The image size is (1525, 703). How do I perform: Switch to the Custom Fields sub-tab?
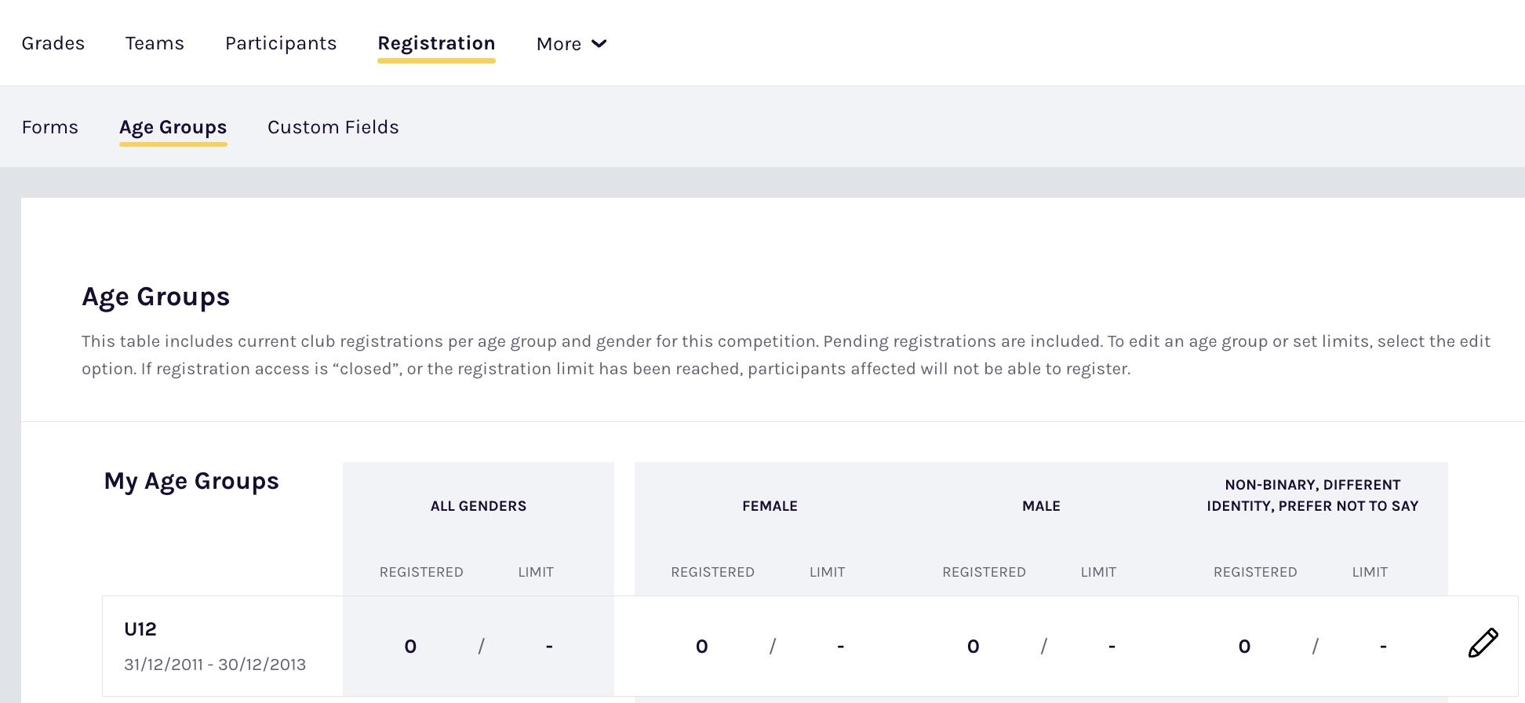333,127
